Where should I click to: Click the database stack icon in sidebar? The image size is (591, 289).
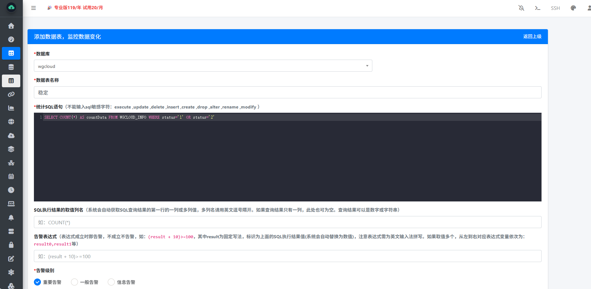[11, 67]
